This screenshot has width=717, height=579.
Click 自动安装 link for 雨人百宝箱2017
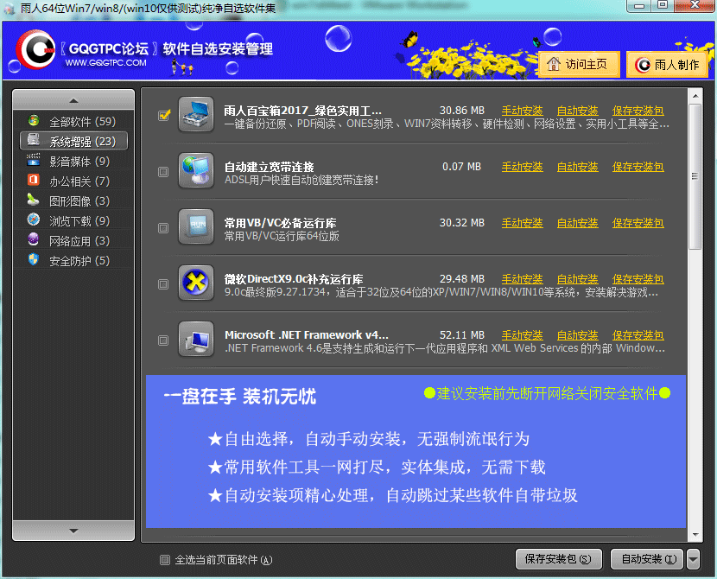point(578,111)
